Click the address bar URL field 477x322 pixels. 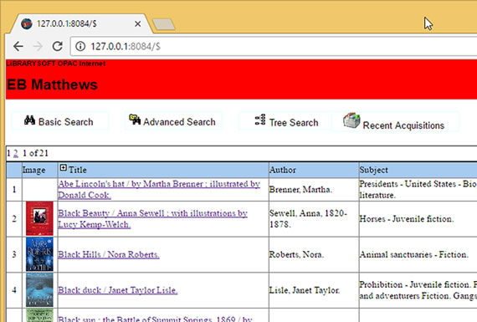point(274,46)
